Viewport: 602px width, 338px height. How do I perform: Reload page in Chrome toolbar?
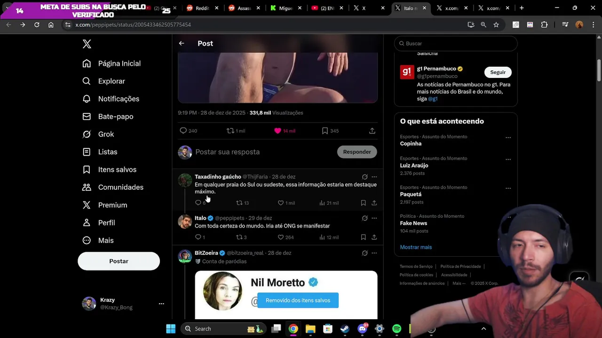[37, 24]
